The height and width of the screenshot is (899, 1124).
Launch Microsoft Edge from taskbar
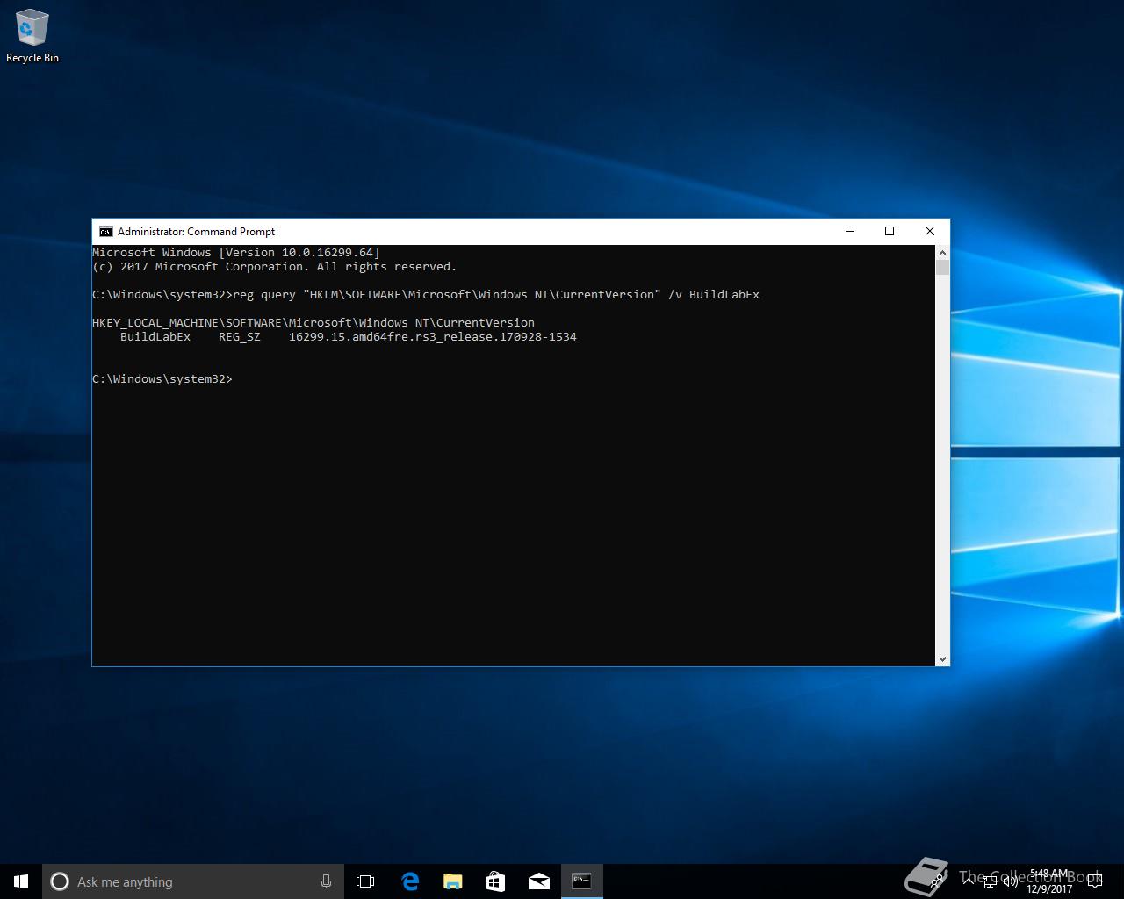pos(409,881)
